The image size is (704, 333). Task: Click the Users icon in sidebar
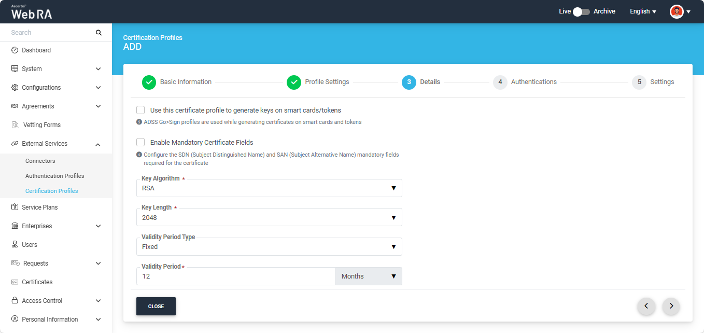[x=15, y=245]
